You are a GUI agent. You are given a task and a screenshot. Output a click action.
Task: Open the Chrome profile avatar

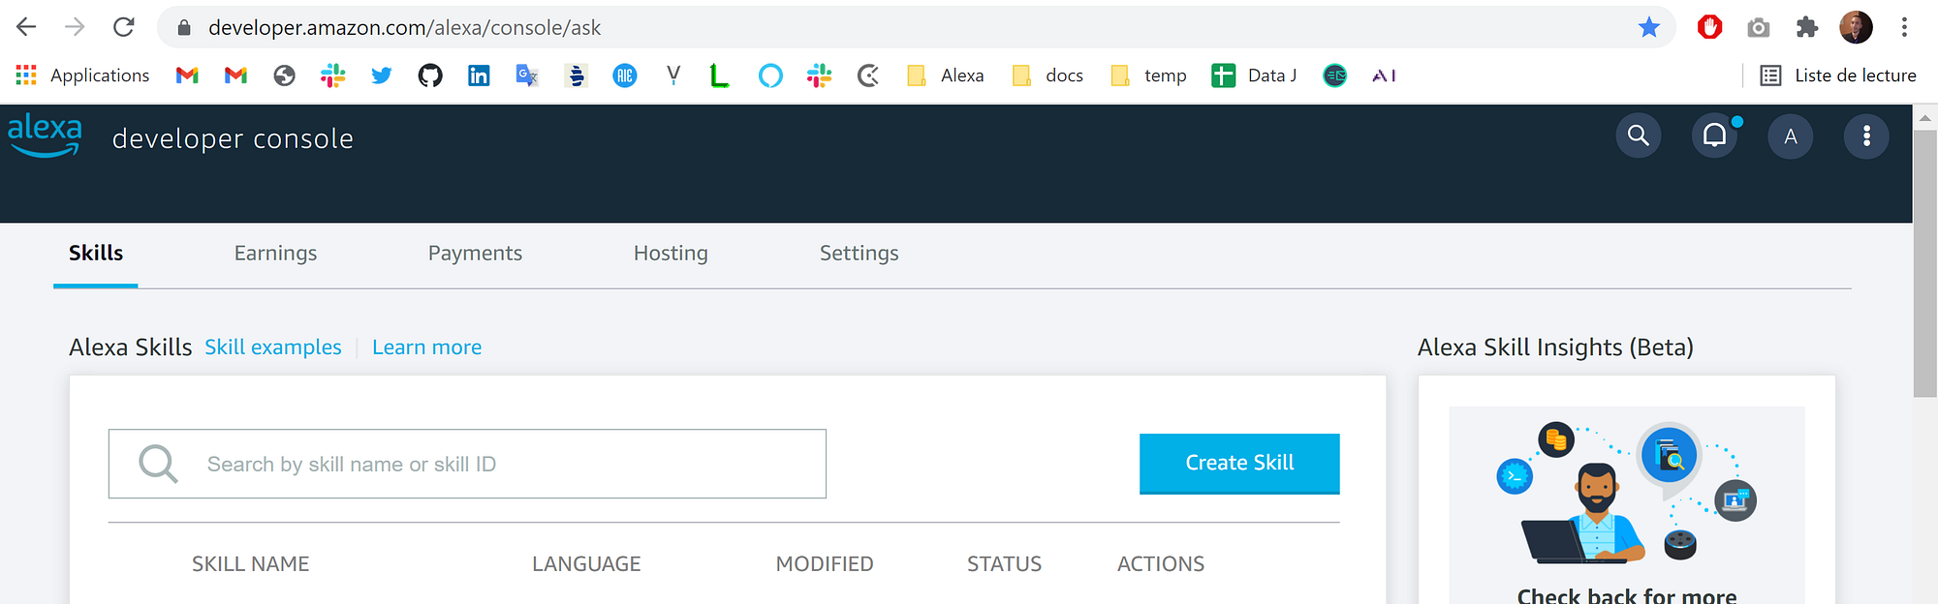pos(1856,27)
